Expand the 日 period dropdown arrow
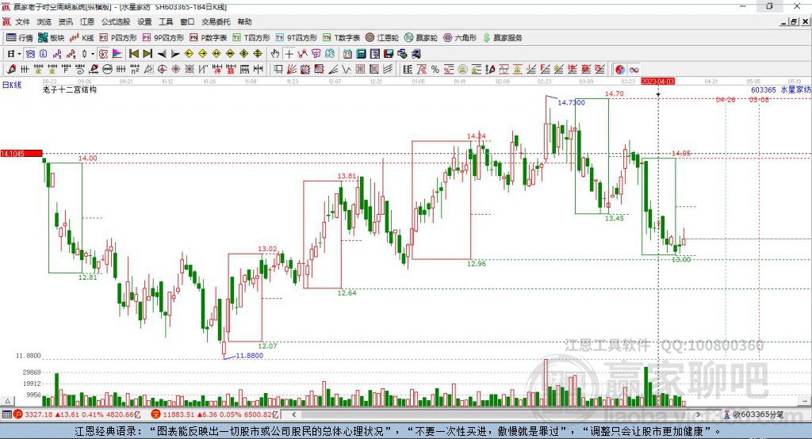812x439 pixels. pyautogui.click(x=19, y=54)
